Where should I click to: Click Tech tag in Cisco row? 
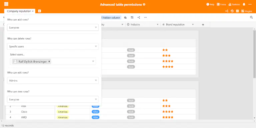(x=131, y=112)
